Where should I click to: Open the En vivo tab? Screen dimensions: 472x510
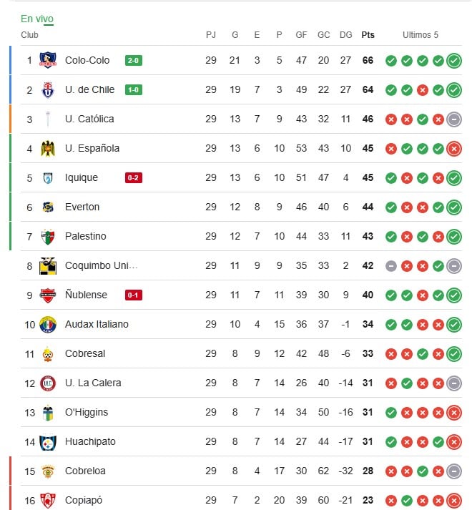(37, 19)
